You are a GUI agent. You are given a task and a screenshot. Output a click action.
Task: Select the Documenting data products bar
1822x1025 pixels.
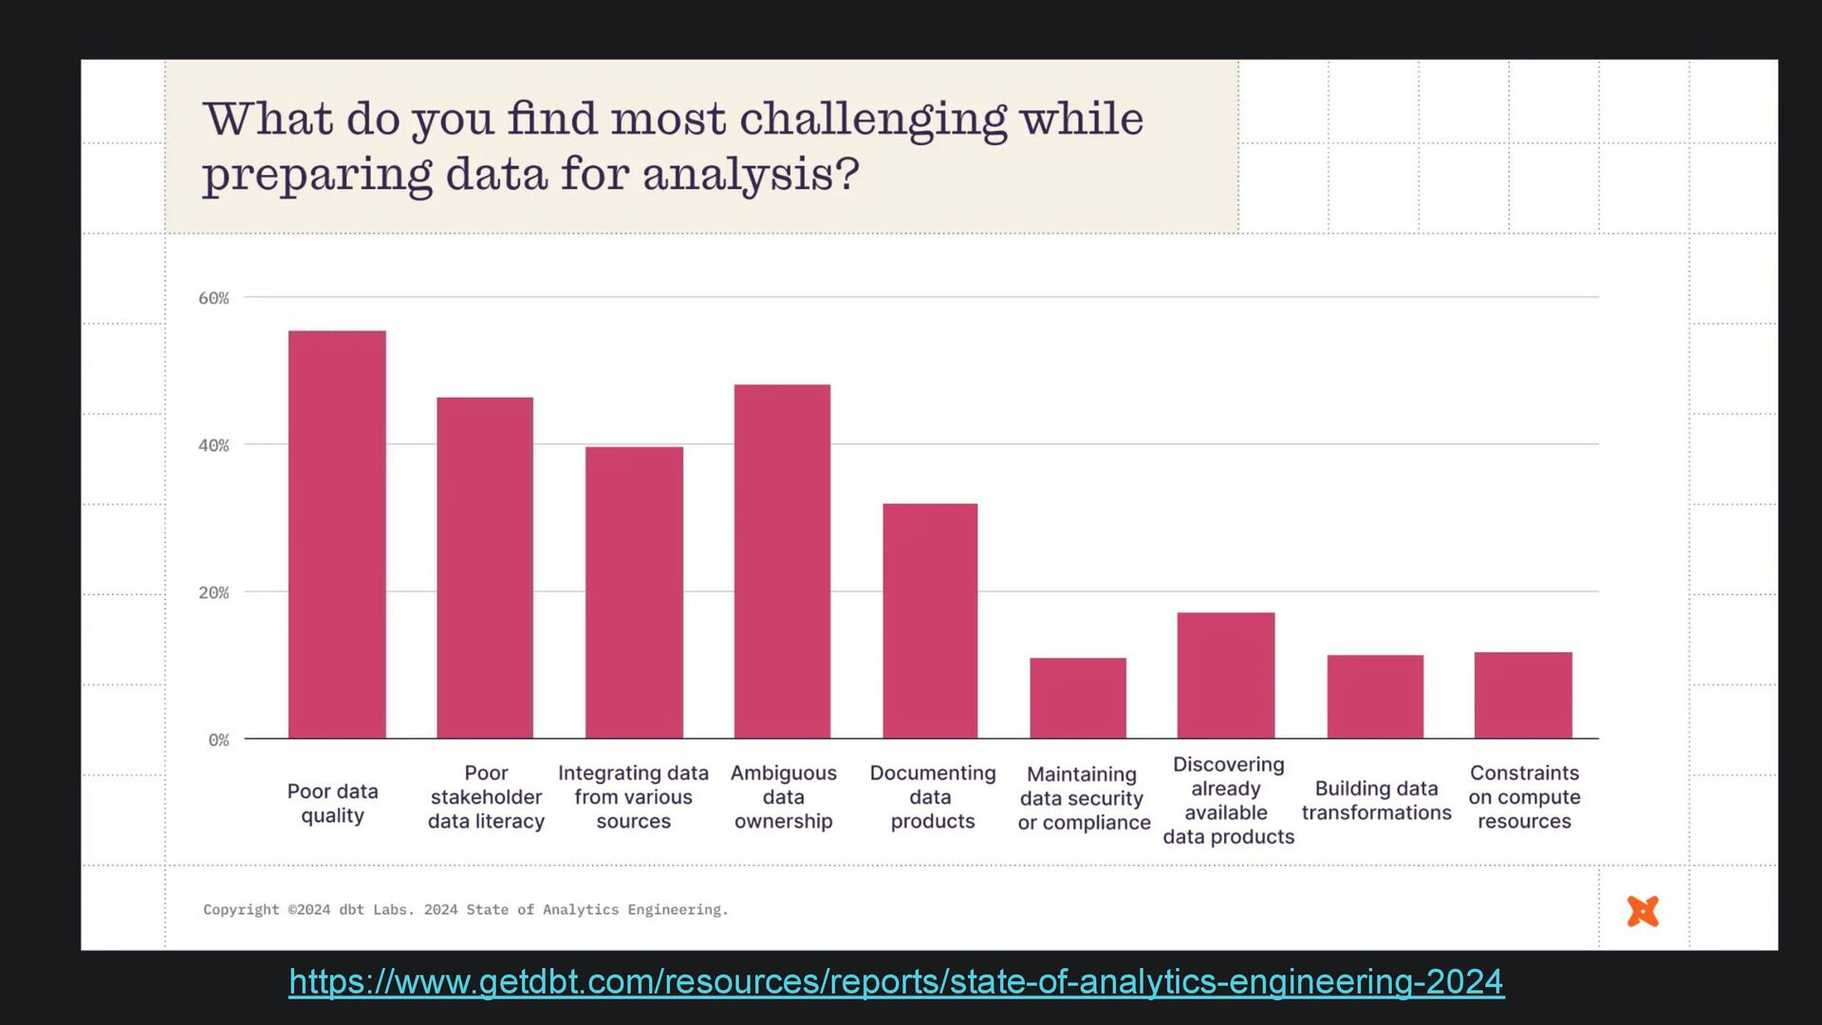930,621
